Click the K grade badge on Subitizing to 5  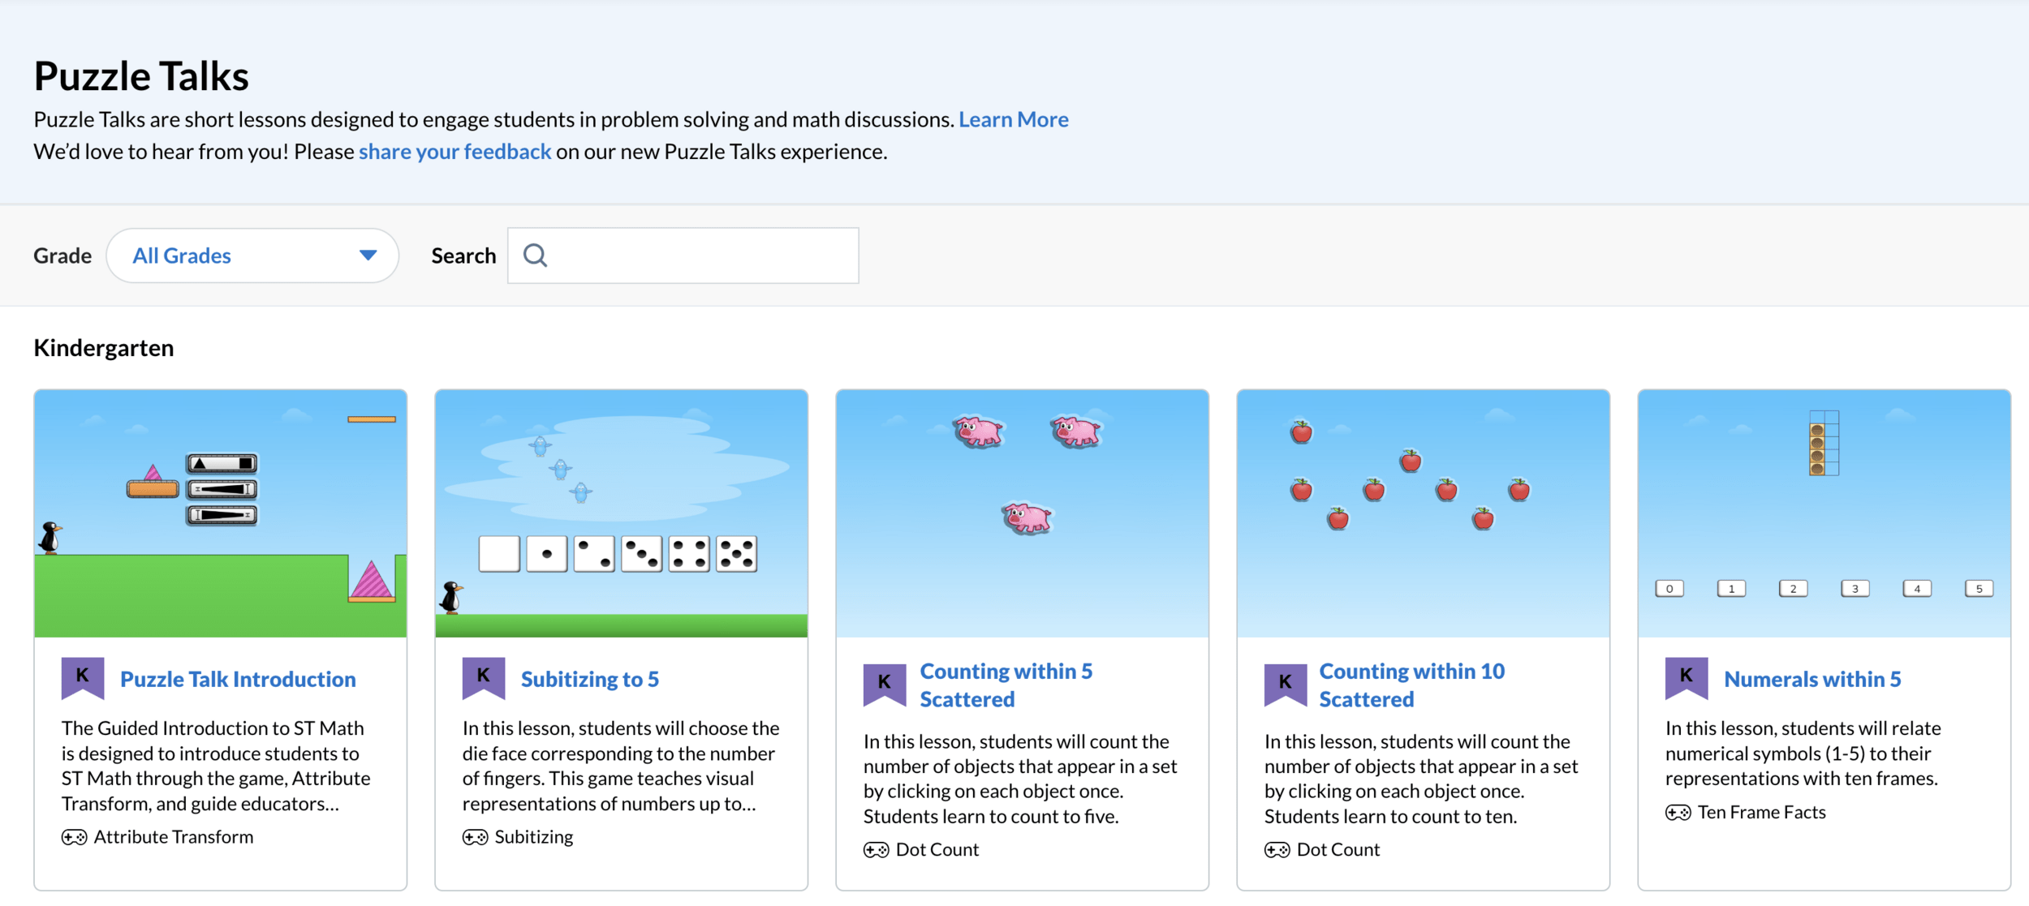484,676
